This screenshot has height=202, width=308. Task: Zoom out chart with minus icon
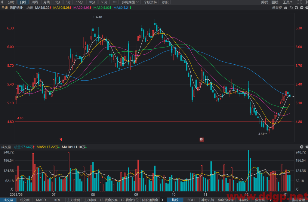301,8
